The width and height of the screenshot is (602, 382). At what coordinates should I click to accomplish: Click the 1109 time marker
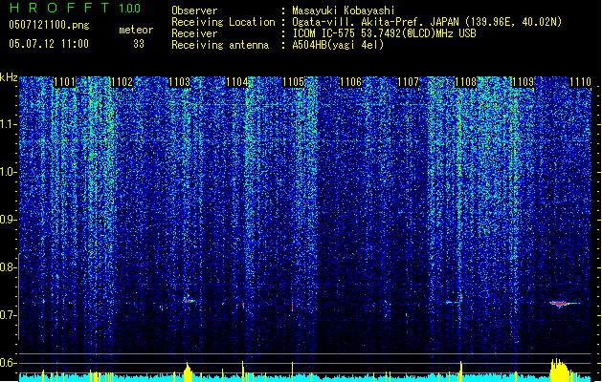pos(523,82)
